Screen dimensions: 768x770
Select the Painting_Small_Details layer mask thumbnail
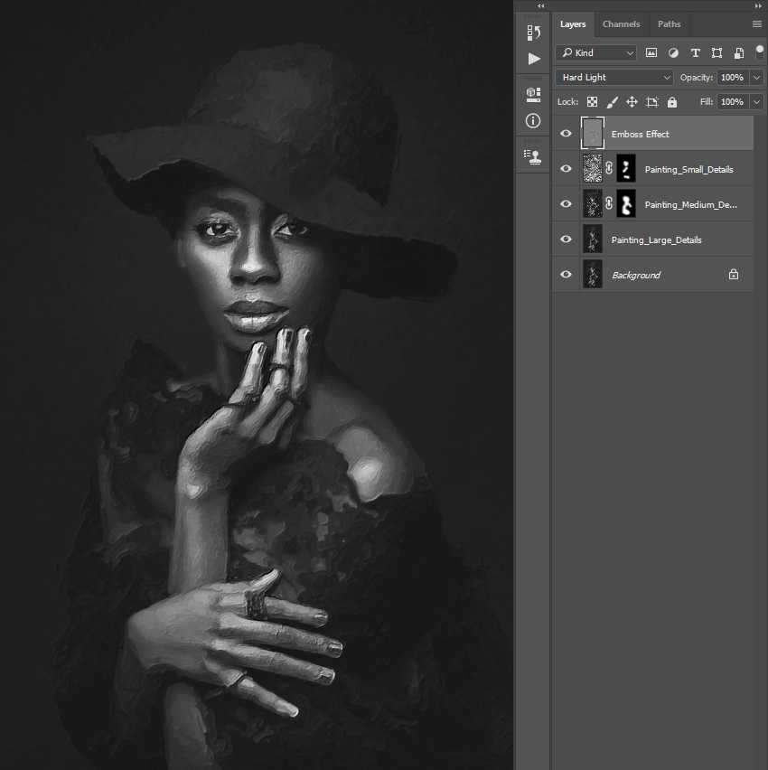pyautogui.click(x=626, y=169)
